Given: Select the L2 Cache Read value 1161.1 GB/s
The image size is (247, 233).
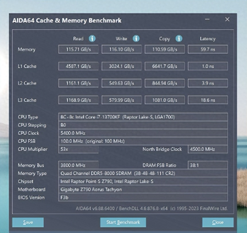Looking at the screenshot, I should click(78, 83).
